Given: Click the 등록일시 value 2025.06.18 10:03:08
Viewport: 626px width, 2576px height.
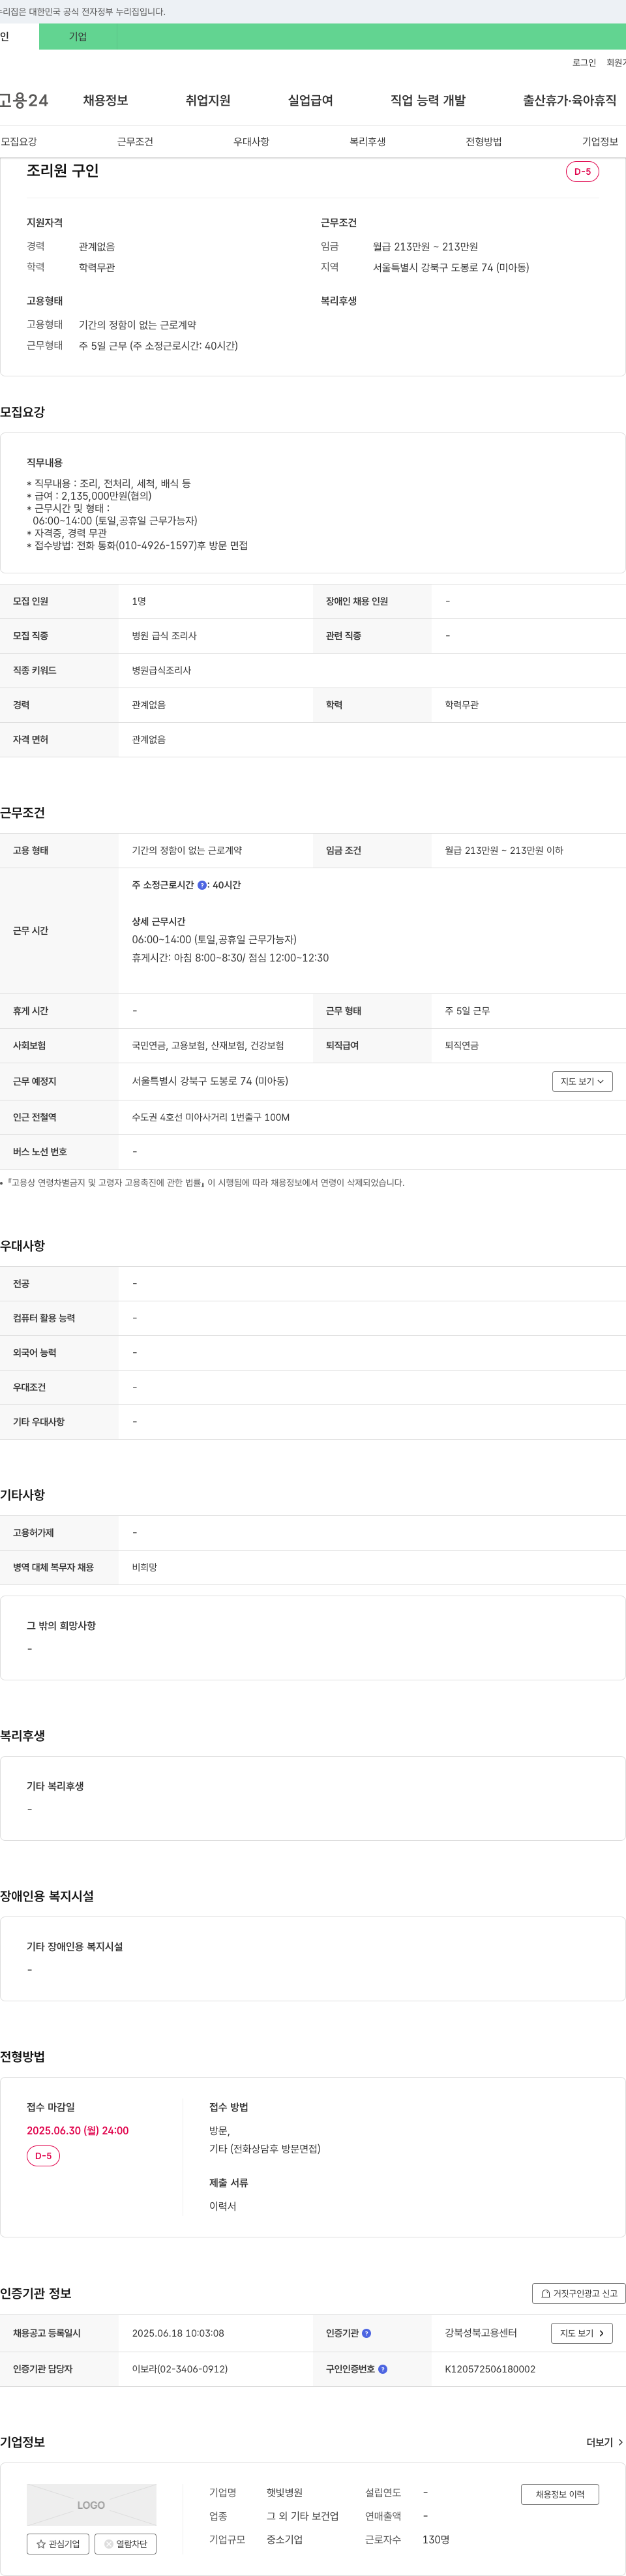Looking at the screenshot, I should [x=178, y=2333].
